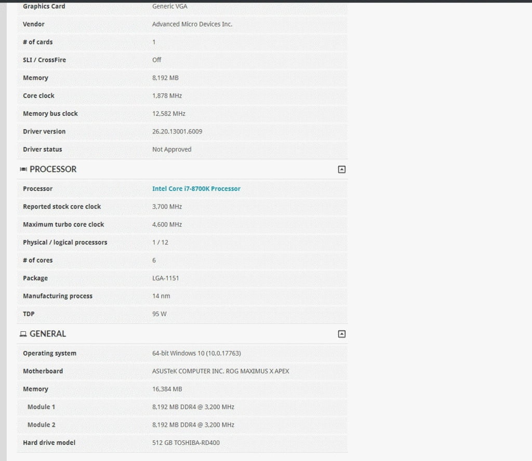Click the PROCESSOR section heading
532x461 pixels.
(53, 169)
